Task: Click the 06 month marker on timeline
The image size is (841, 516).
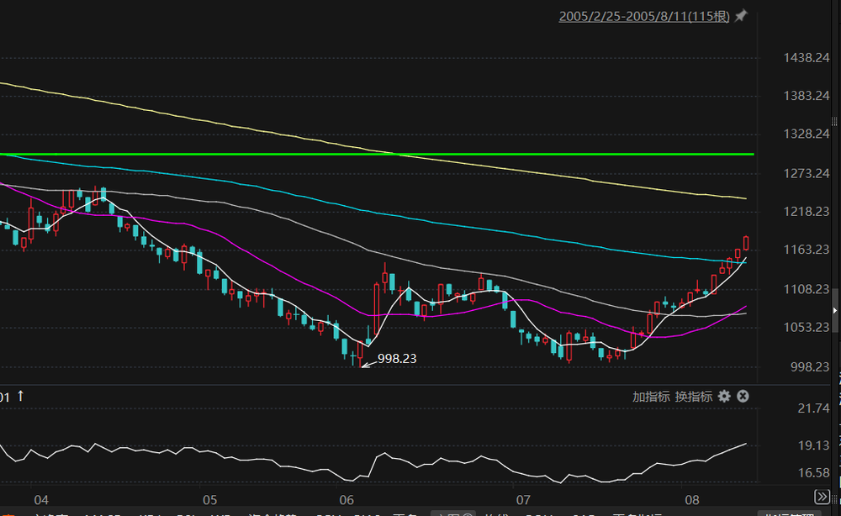Action: (x=346, y=498)
